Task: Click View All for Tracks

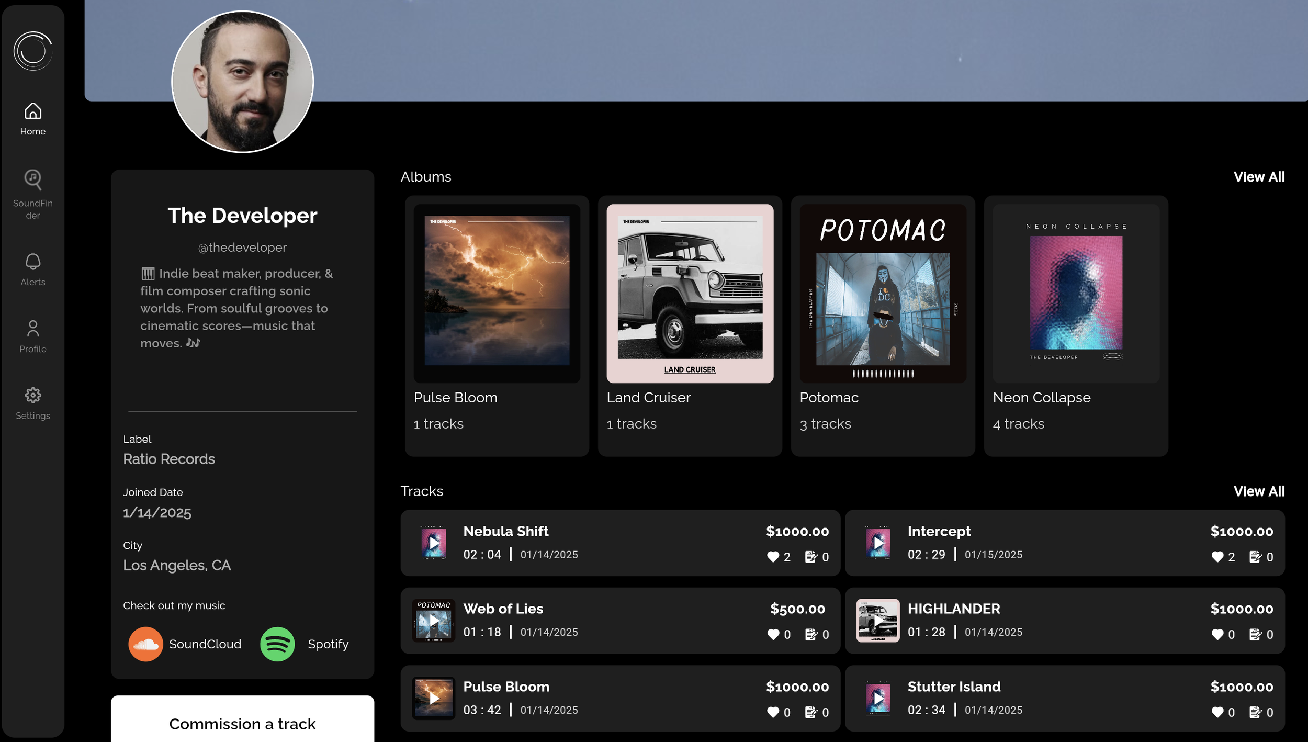Action: 1258,491
